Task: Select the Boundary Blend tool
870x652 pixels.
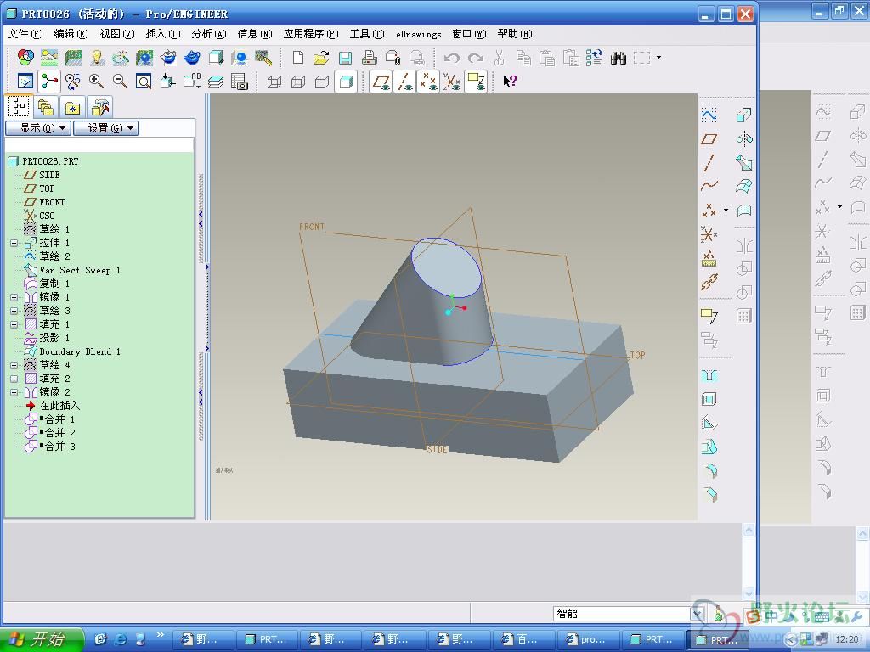Action: (743, 186)
